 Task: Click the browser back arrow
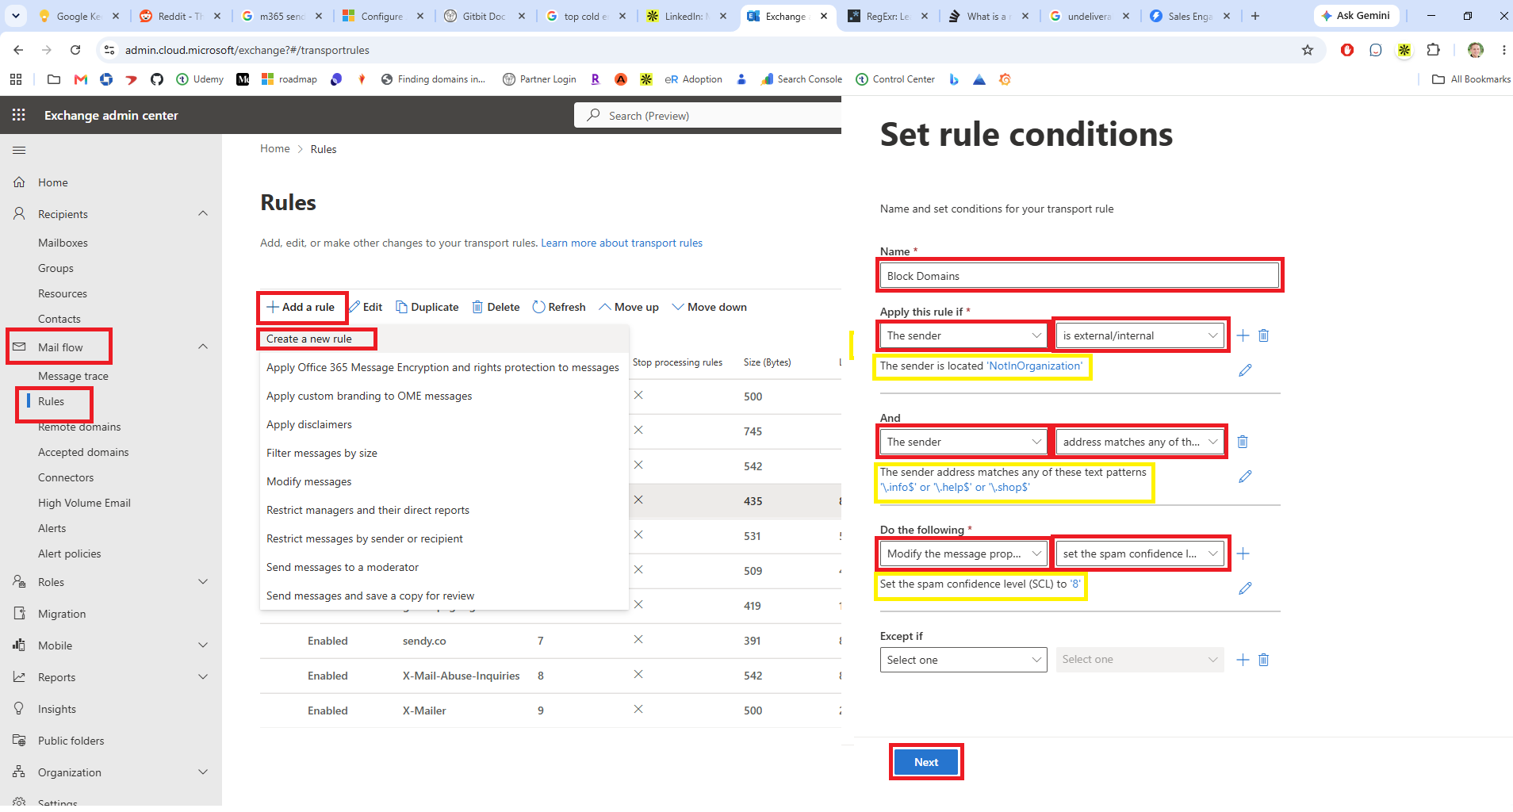click(x=18, y=50)
